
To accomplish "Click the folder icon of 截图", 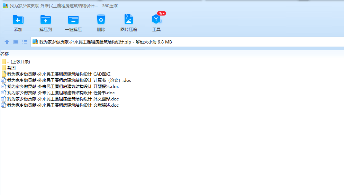I will point(4,68).
